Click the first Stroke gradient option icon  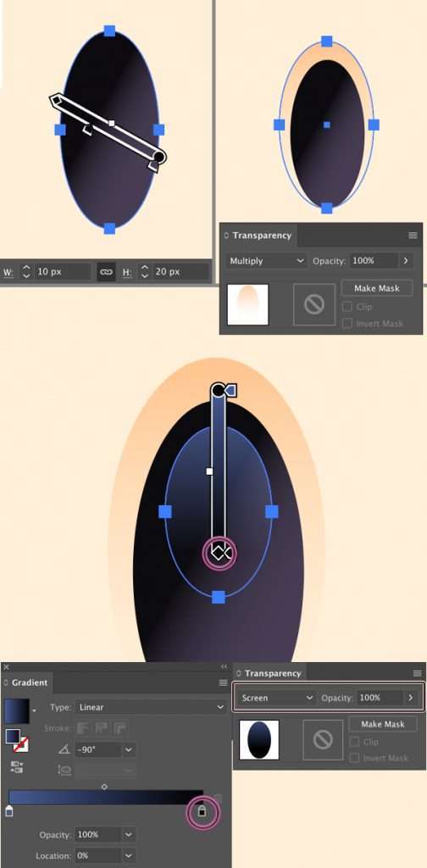click(x=82, y=728)
